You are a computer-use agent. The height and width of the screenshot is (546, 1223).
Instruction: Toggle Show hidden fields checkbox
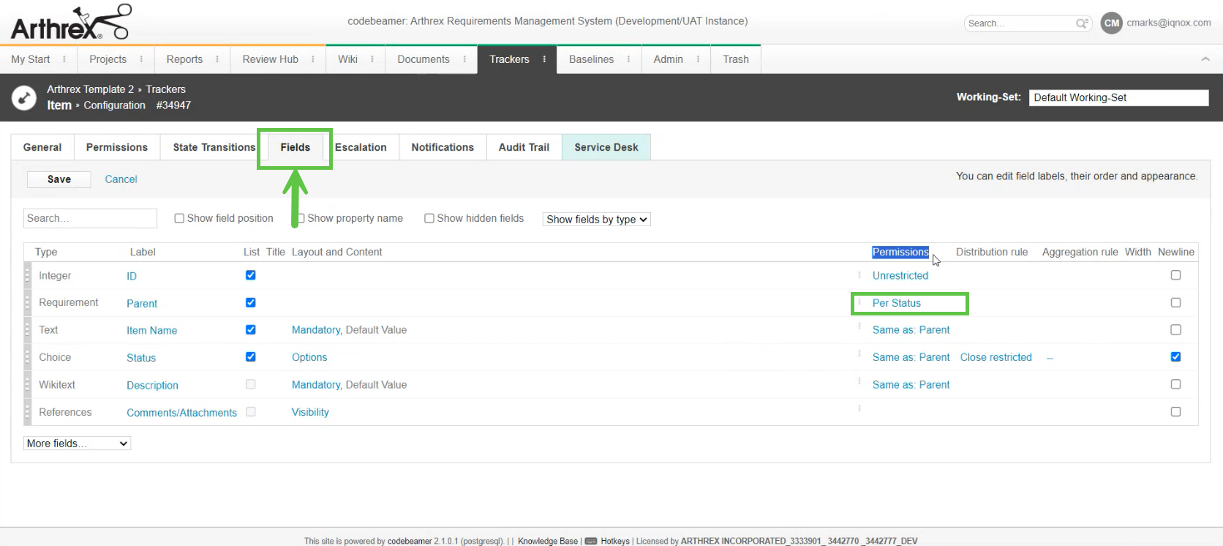click(429, 218)
